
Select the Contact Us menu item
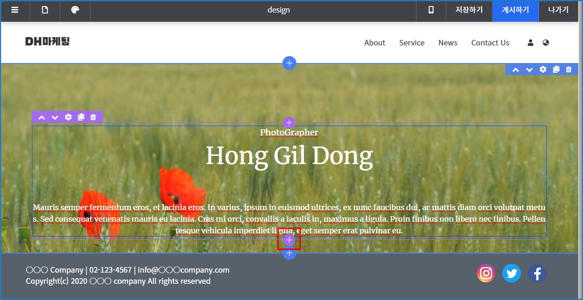pyautogui.click(x=490, y=43)
